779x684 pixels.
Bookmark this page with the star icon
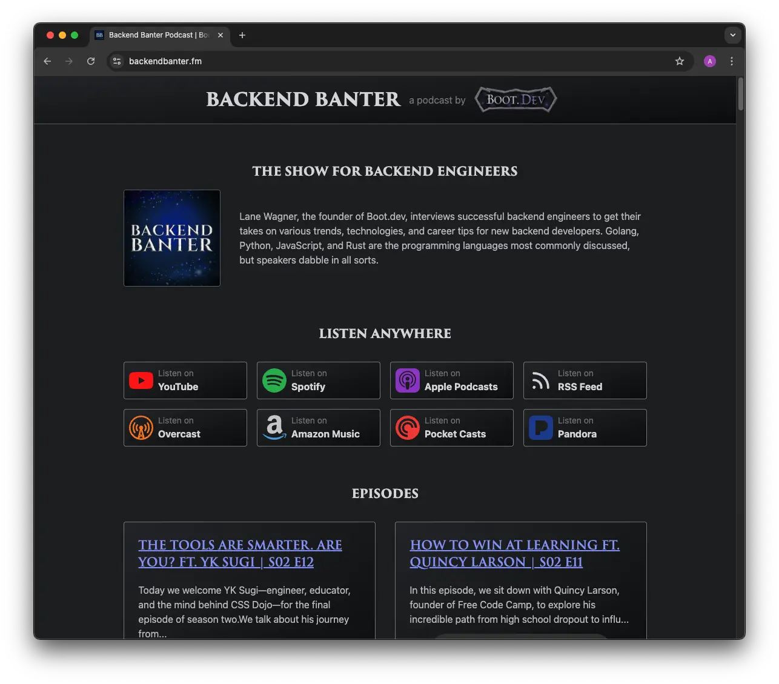[x=680, y=61]
